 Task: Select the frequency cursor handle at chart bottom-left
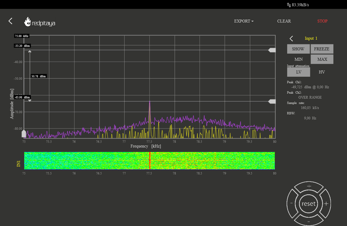coord(24,134)
